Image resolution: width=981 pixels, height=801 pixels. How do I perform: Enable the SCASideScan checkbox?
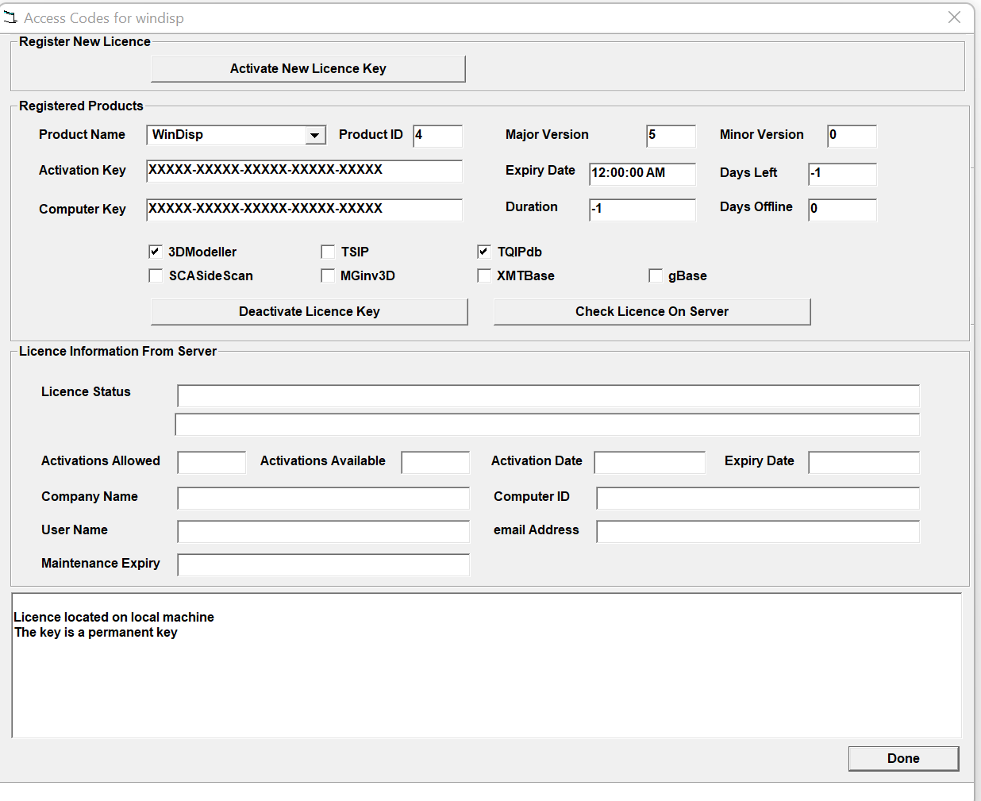pos(156,275)
